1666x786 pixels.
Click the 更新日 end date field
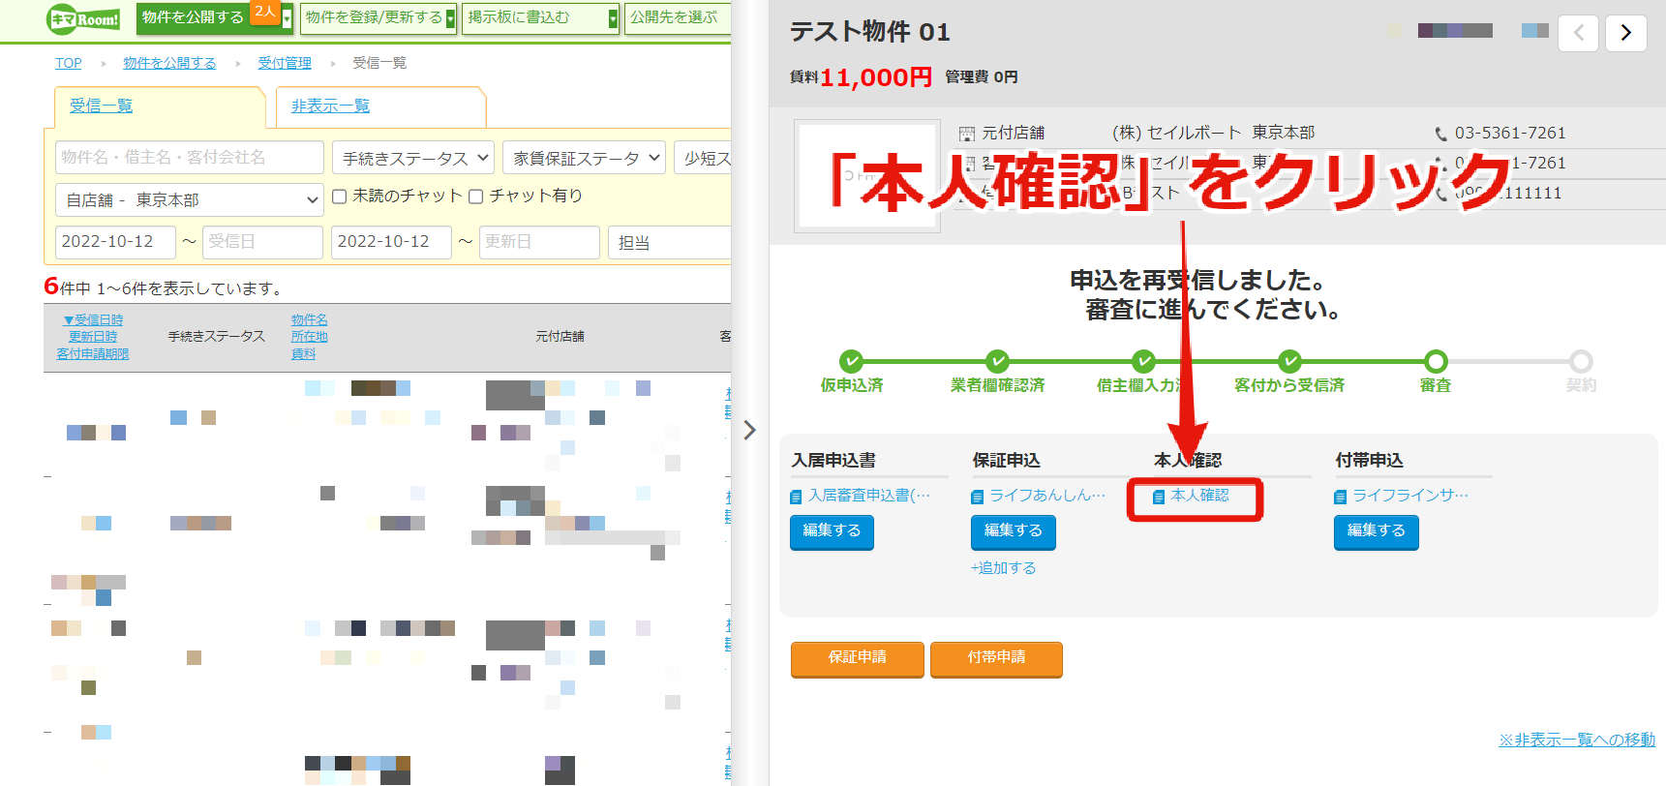539,242
